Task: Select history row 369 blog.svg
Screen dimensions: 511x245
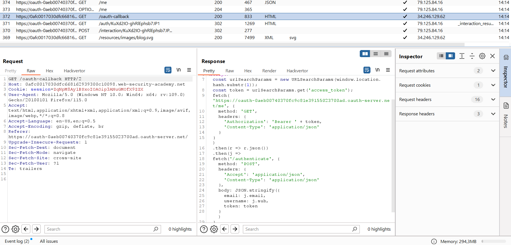Action: [255, 37]
